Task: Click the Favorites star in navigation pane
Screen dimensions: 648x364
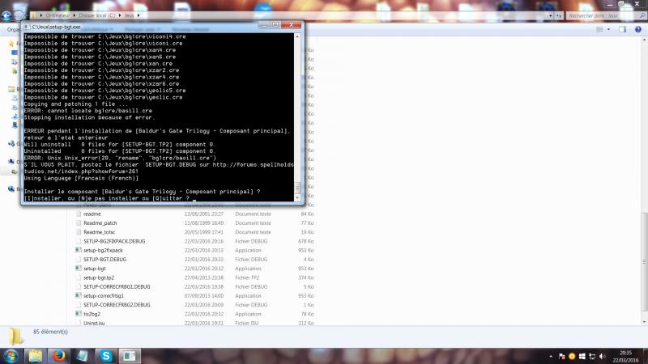Action: coord(11,43)
